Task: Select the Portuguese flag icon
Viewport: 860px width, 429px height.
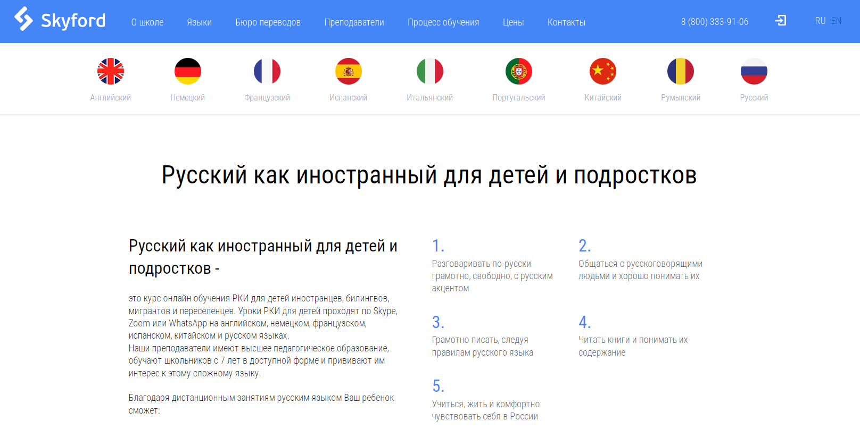Action: click(x=519, y=71)
